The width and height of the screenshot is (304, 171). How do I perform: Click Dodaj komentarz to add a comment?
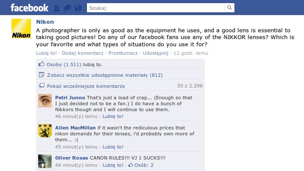(x=83, y=53)
